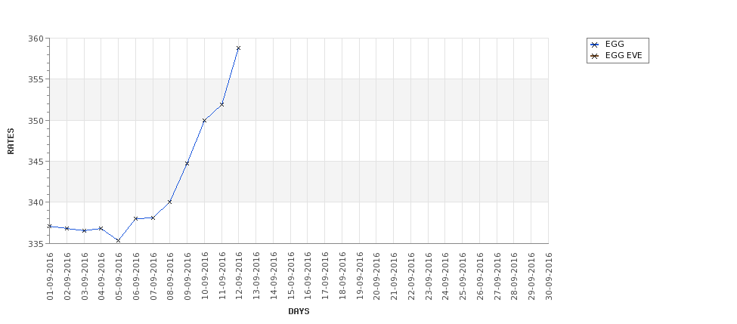Click the EGG EVE legend marker icon
The width and height of the screenshot is (737, 324).
[595, 56]
